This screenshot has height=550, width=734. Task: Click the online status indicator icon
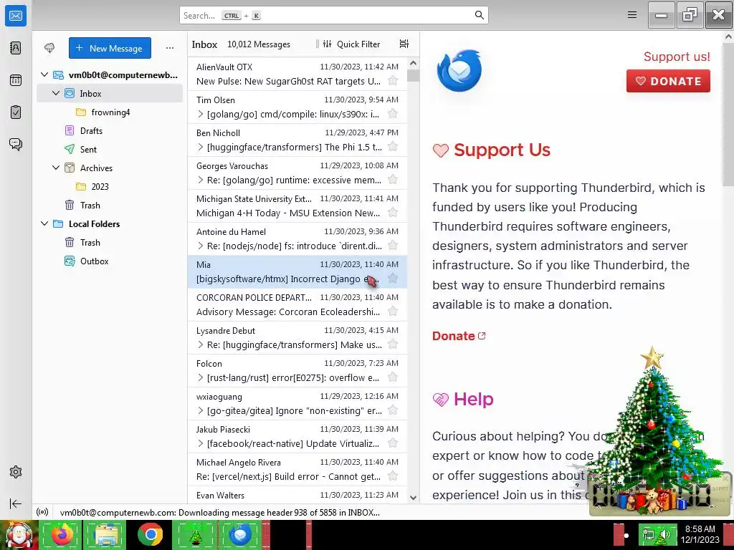(42, 512)
